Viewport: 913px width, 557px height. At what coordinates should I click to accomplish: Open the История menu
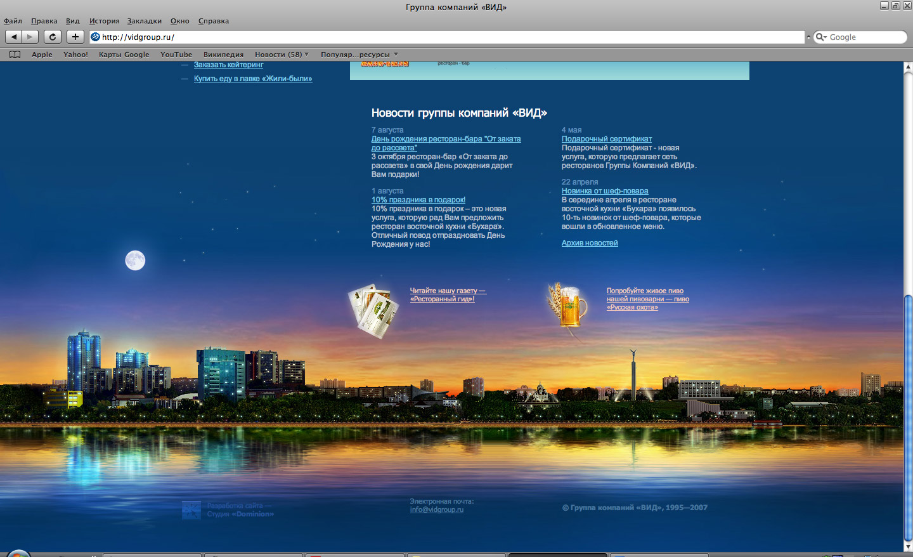click(x=105, y=21)
